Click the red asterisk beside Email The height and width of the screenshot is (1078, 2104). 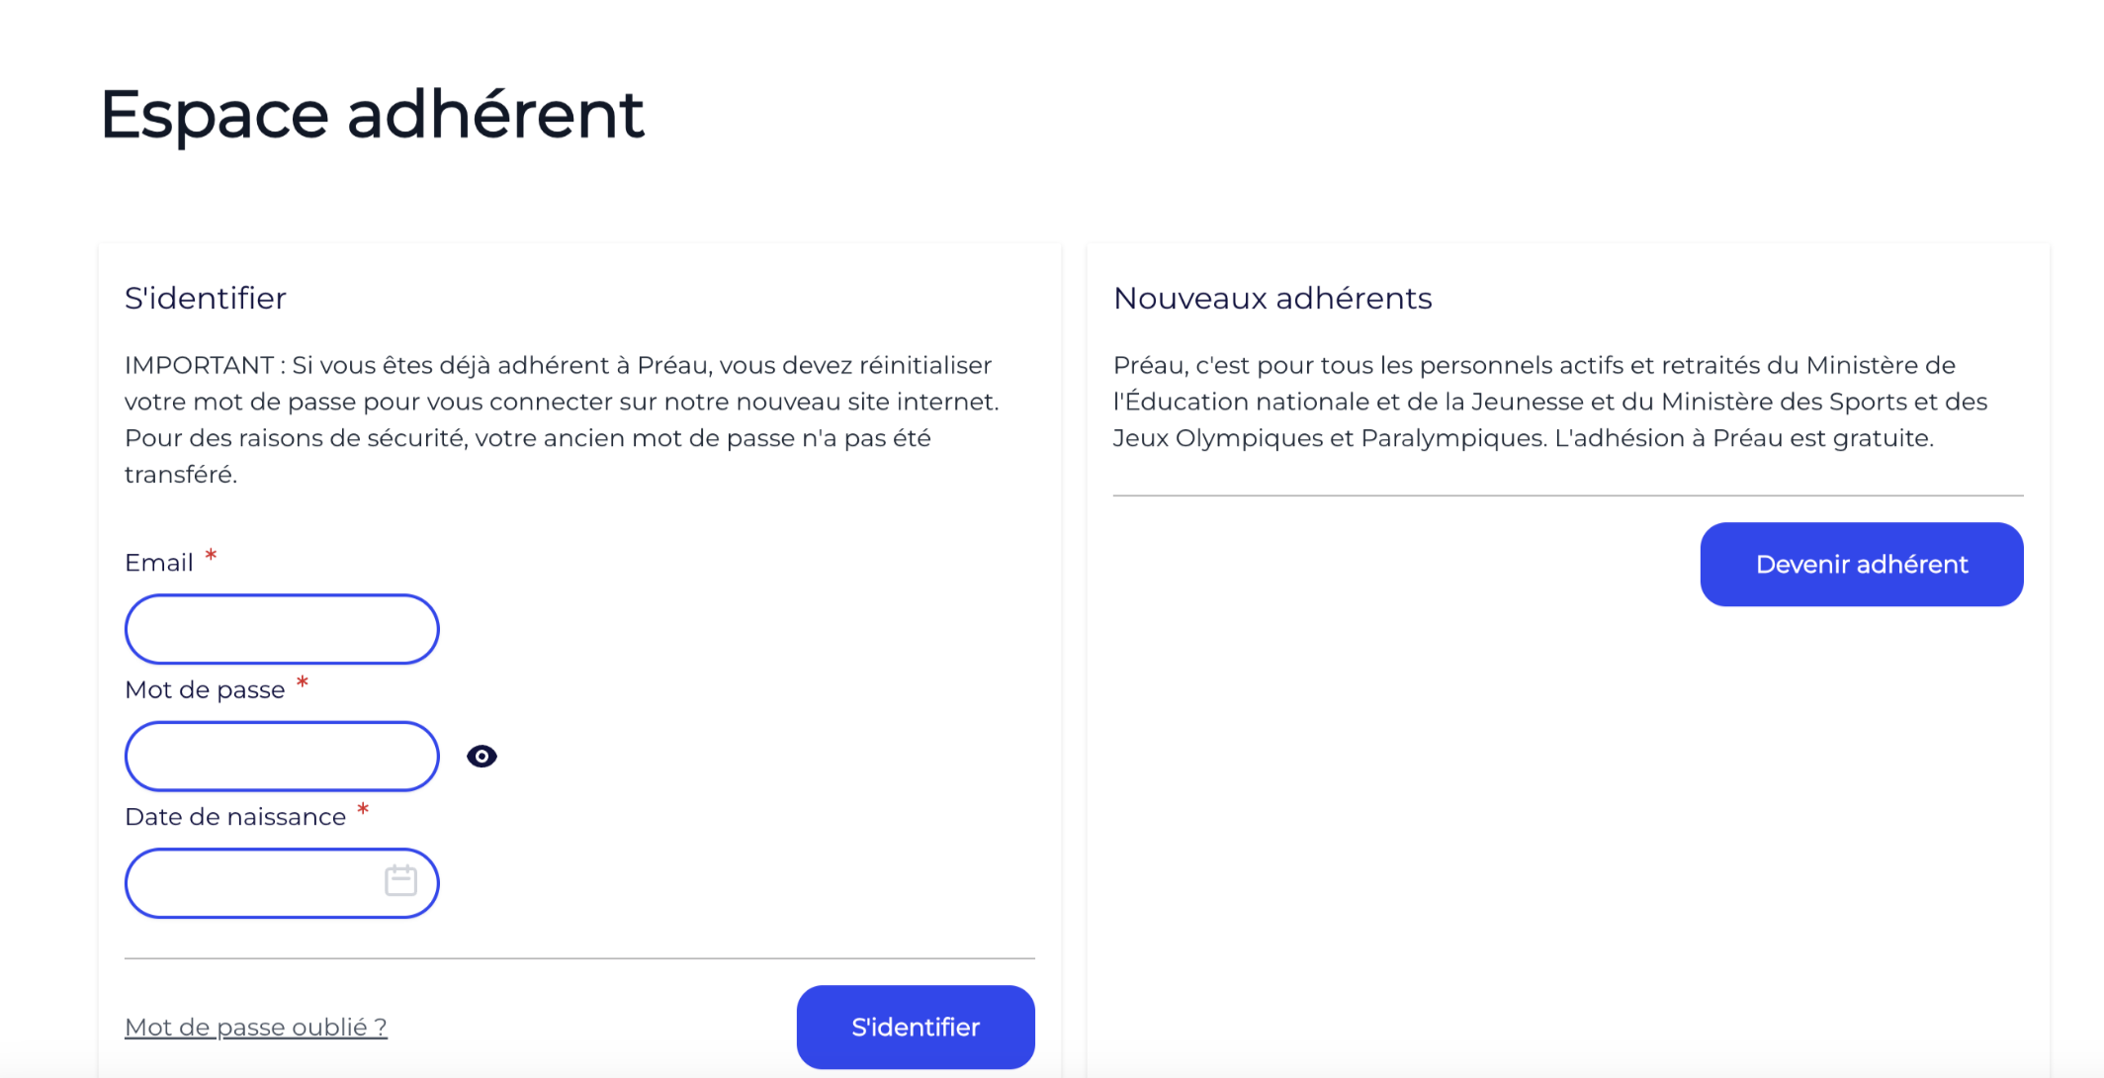click(211, 557)
